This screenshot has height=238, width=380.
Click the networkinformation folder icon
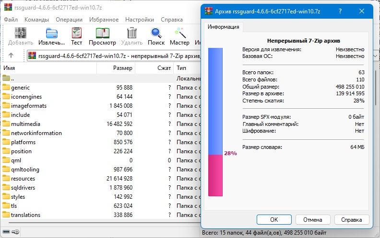(6, 133)
